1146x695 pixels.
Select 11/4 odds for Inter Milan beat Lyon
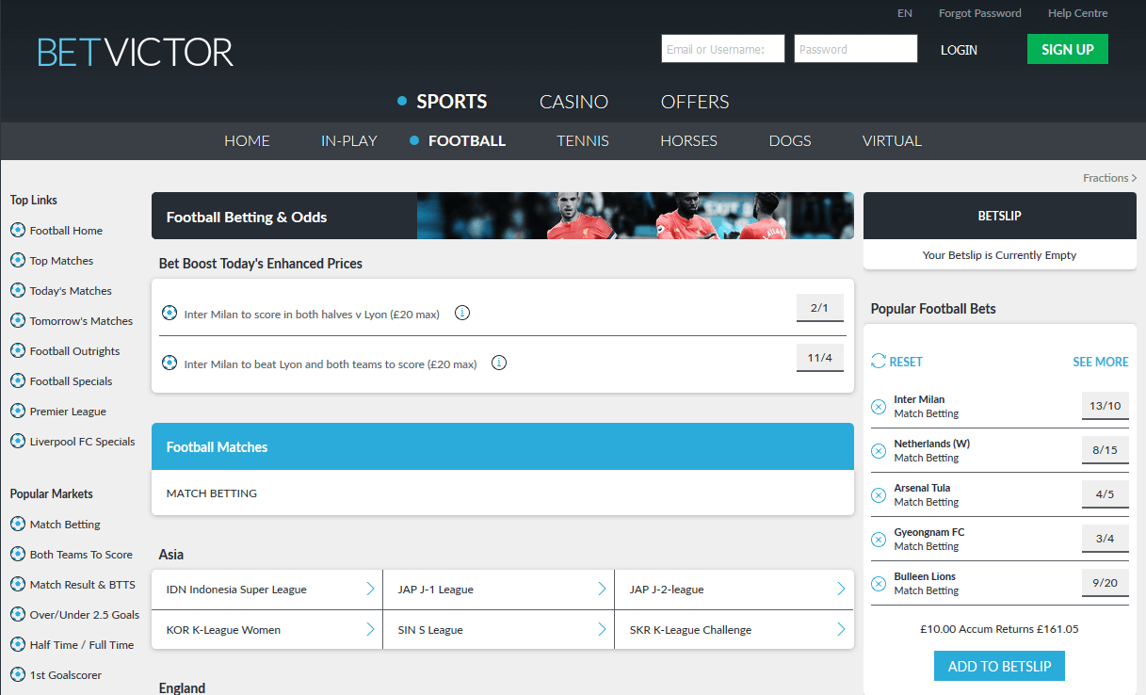tap(820, 358)
